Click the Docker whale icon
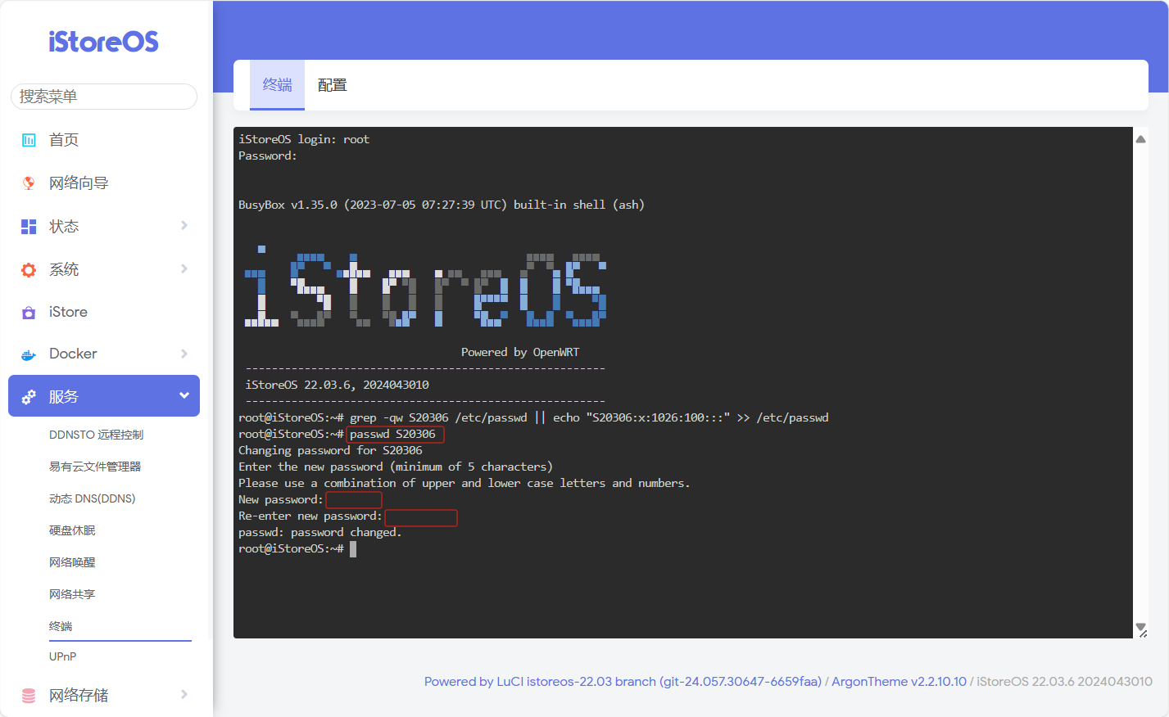 pos(29,354)
